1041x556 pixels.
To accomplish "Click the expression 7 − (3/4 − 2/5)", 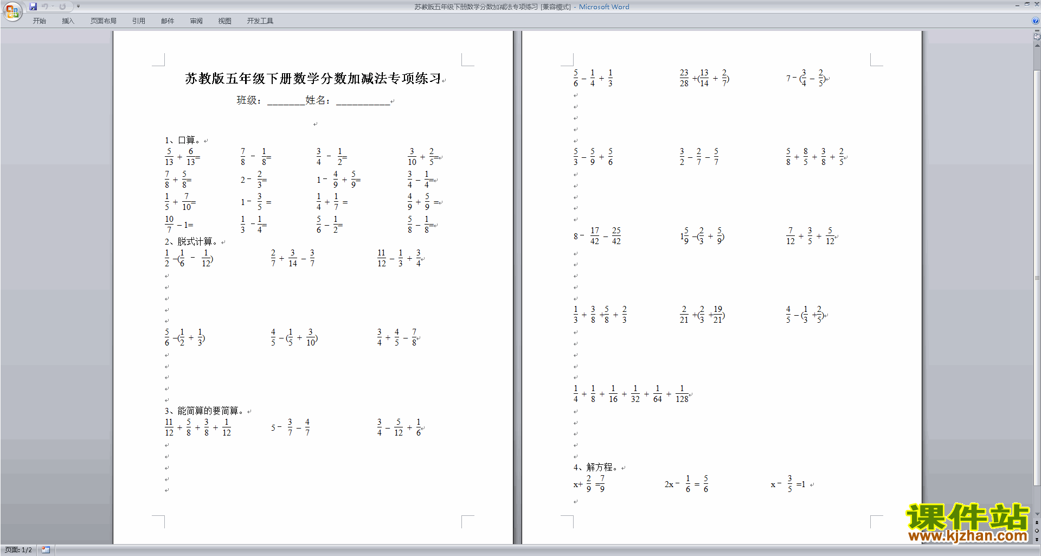I will (x=806, y=78).
